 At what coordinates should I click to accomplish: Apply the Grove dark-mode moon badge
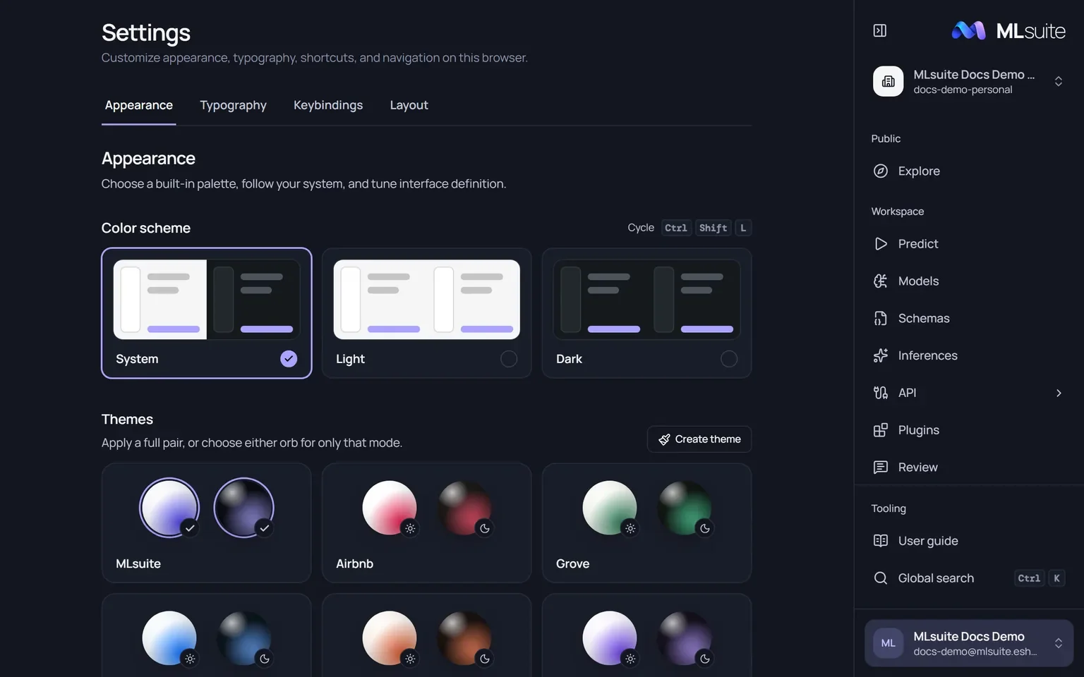705,528
